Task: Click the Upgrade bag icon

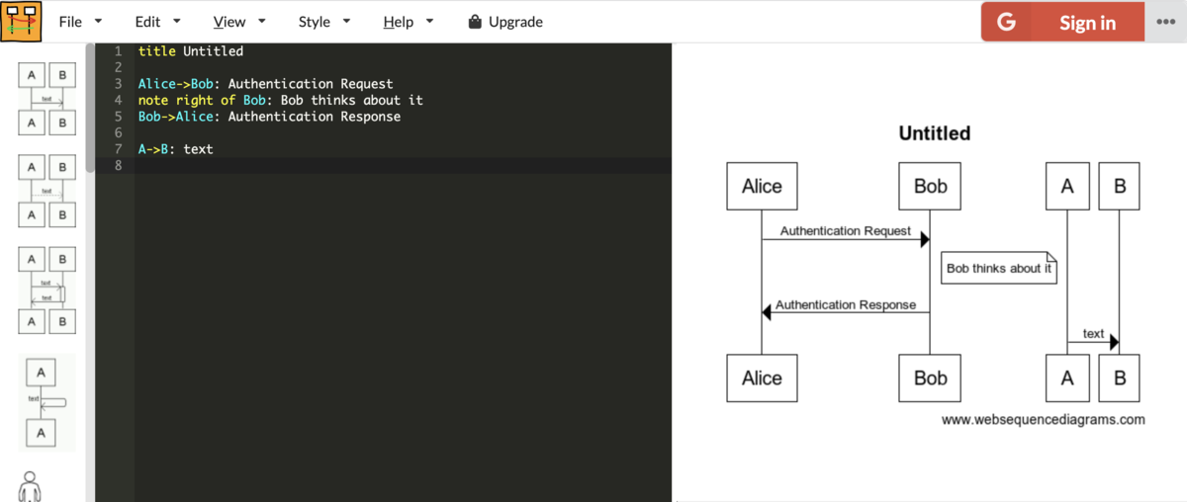Action: click(475, 21)
